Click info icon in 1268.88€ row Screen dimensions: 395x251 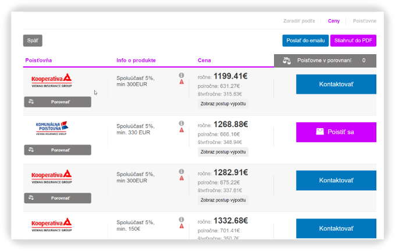pyautogui.click(x=182, y=123)
